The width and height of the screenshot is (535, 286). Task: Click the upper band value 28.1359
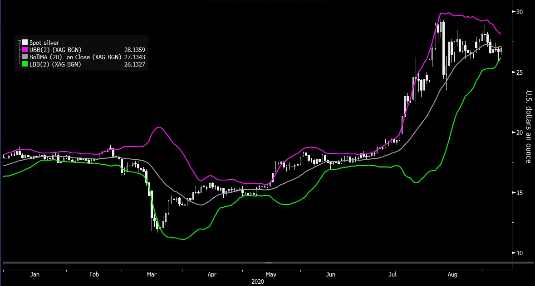(135, 50)
